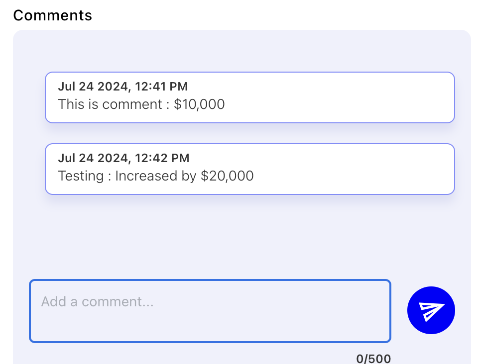Image resolution: width=480 pixels, height=364 pixels.
Task: Click the "Jul 24 2024" date on first comment
Action: (93, 87)
